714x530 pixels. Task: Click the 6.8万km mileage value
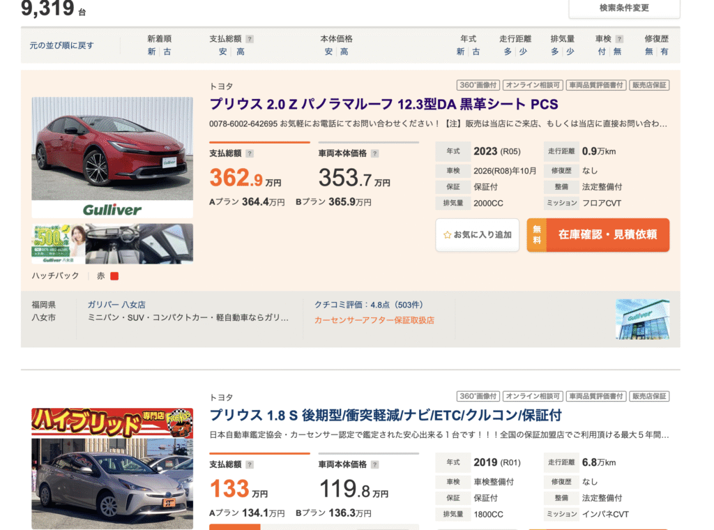point(599,462)
